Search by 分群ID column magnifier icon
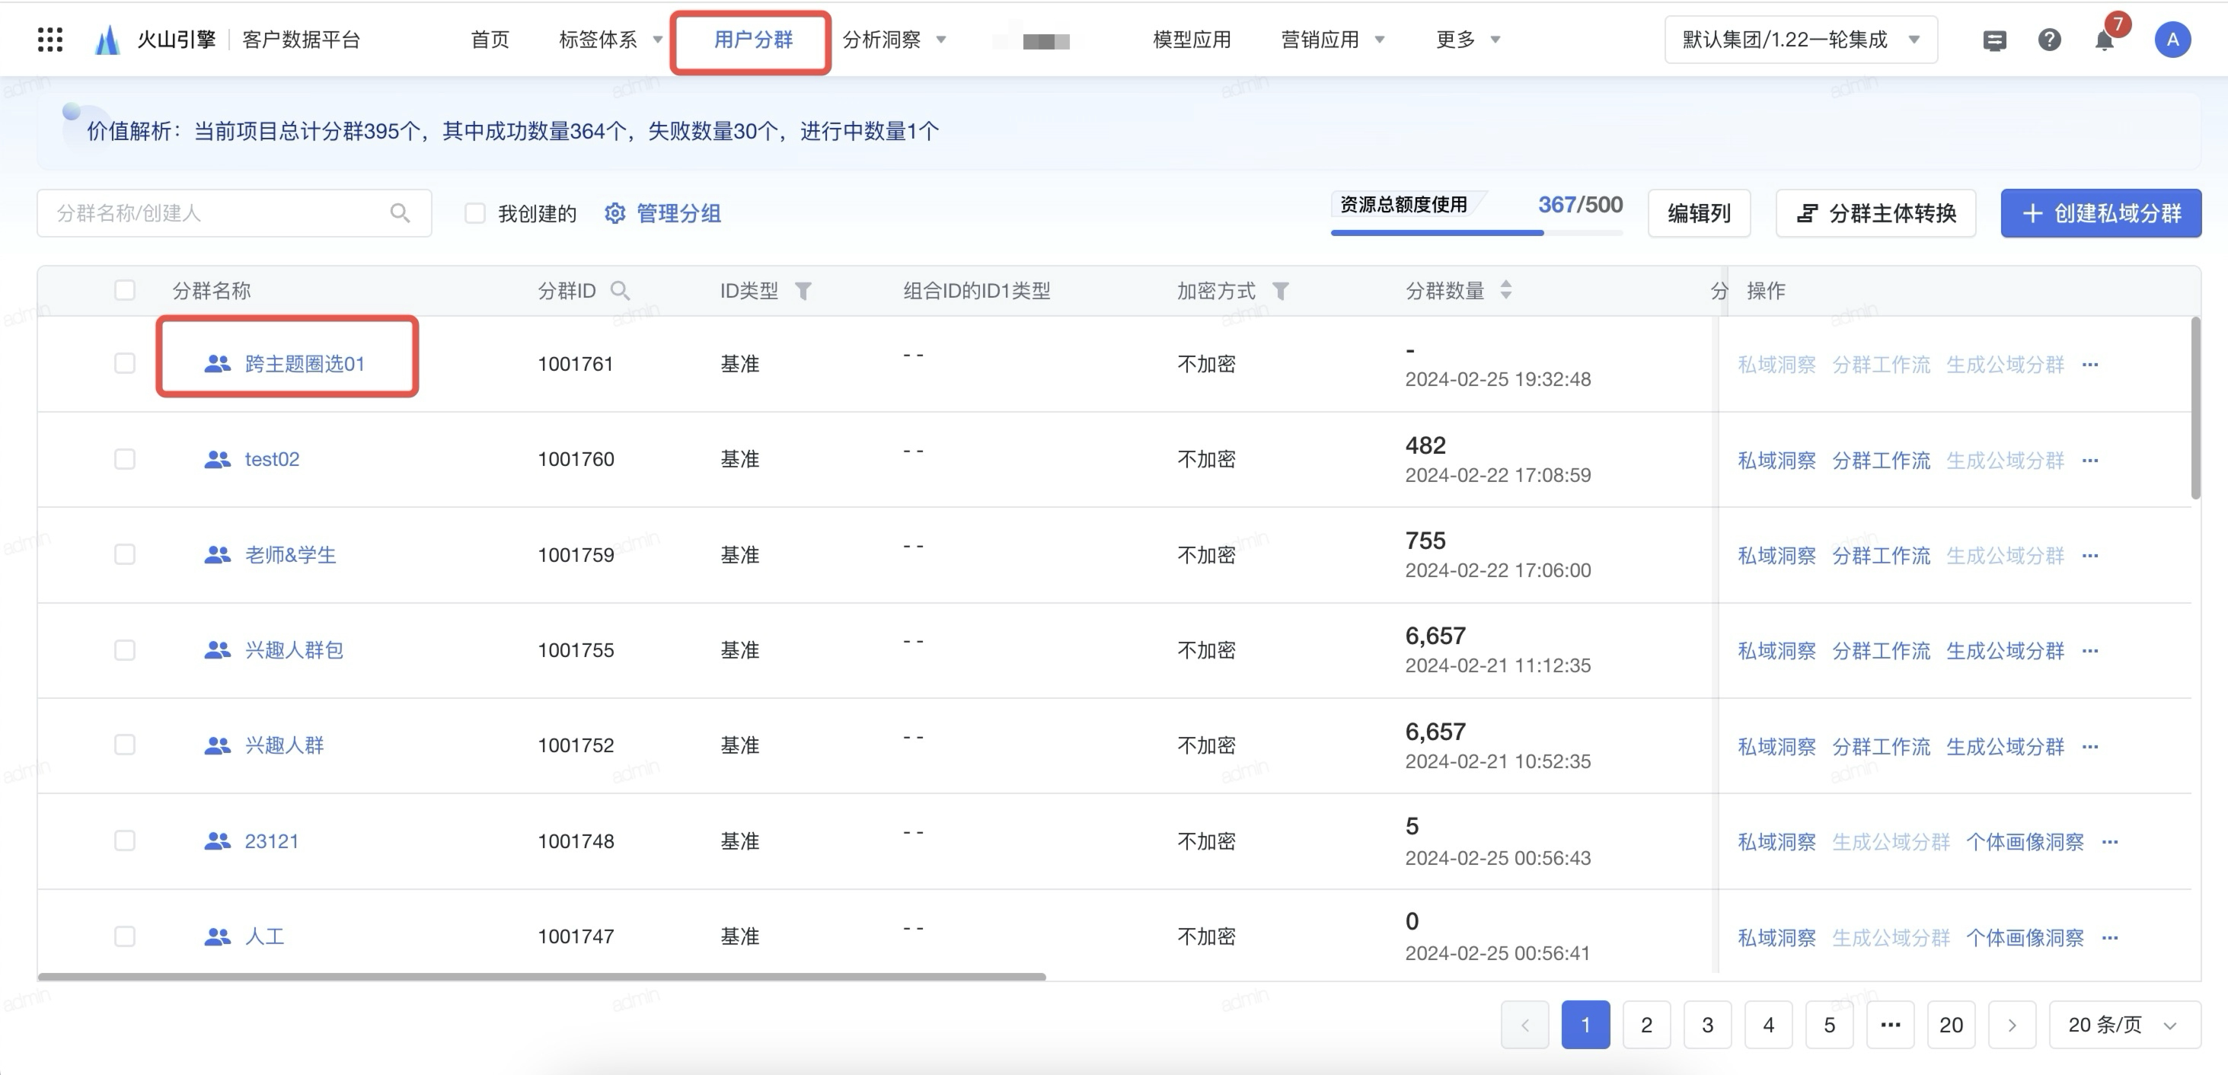Image resolution: width=2228 pixels, height=1075 pixels. (619, 291)
